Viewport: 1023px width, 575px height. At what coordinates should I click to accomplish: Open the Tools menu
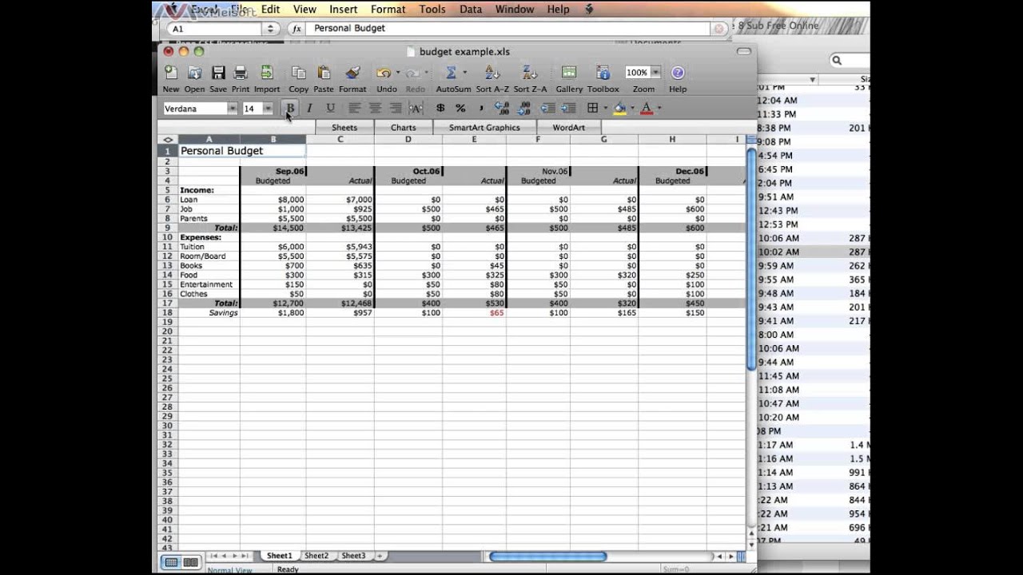tap(432, 10)
